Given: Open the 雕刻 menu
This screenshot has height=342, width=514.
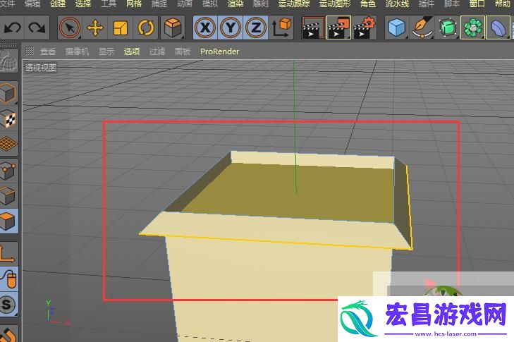Looking at the screenshot, I should pyautogui.click(x=261, y=4).
